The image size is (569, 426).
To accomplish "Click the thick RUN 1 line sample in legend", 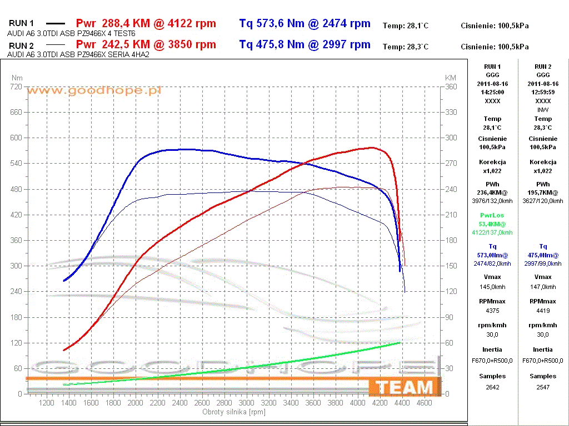I will [56, 23].
